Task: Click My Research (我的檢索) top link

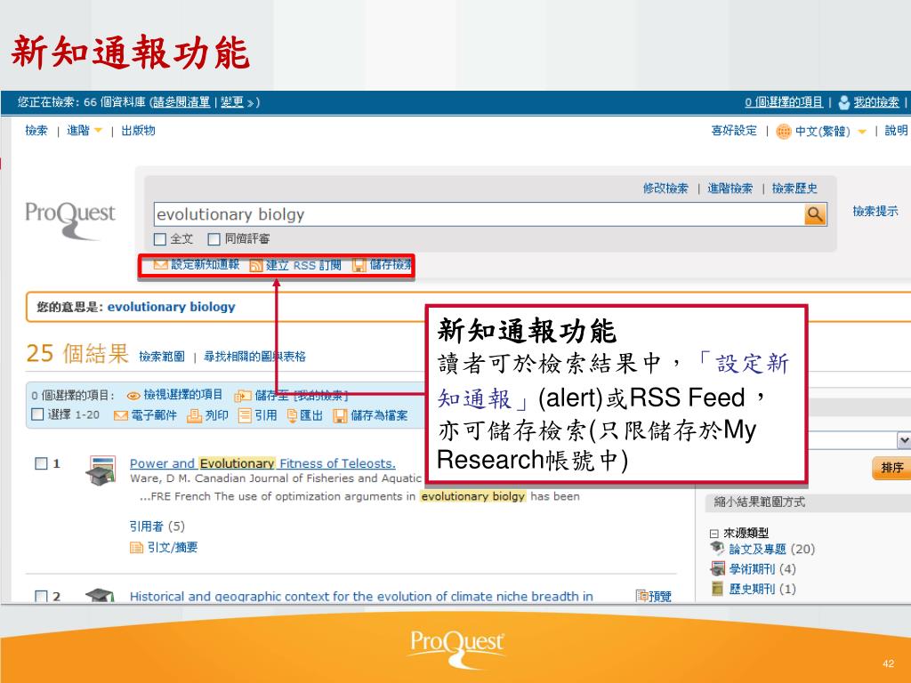Action: point(876,102)
